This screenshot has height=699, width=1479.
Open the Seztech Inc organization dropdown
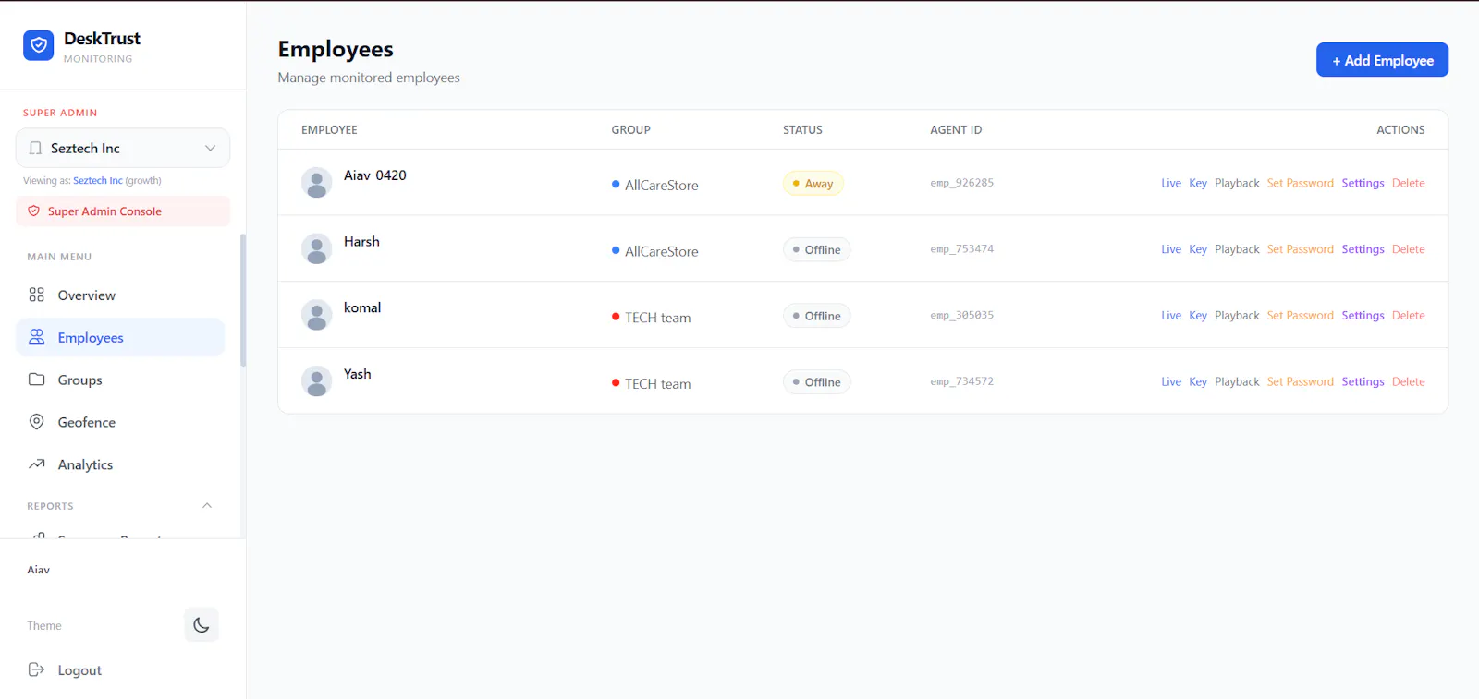pos(123,148)
